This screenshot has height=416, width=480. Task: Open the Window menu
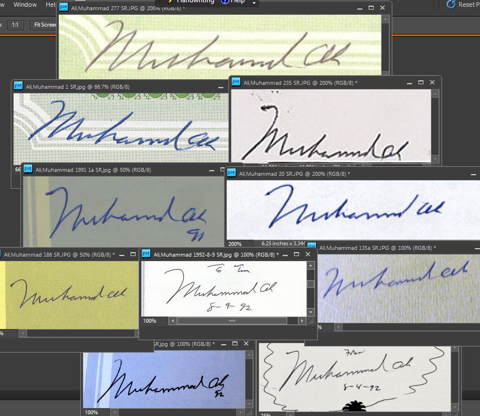pyautogui.click(x=25, y=5)
